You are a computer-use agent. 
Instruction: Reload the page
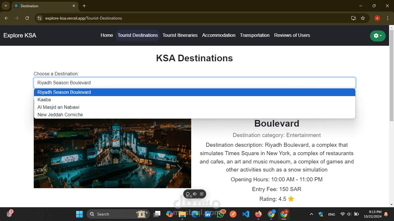pyautogui.click(x=27, y=18)
